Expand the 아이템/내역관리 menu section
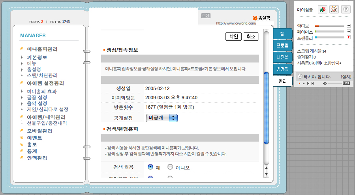This screenshot has width=355, height=195. [46, 117]
